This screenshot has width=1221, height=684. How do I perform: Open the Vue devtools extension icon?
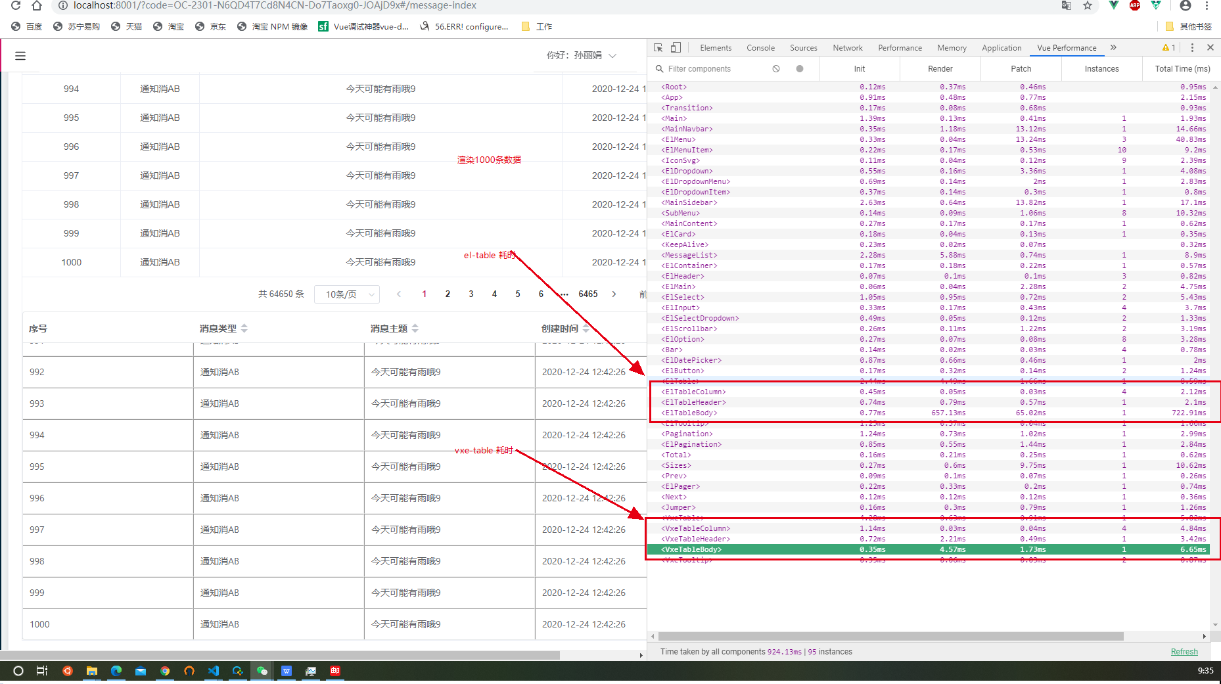point(1113,5)
